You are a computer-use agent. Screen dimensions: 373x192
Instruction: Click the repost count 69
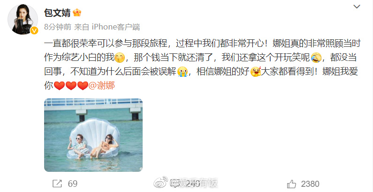(x=73, y=184)
